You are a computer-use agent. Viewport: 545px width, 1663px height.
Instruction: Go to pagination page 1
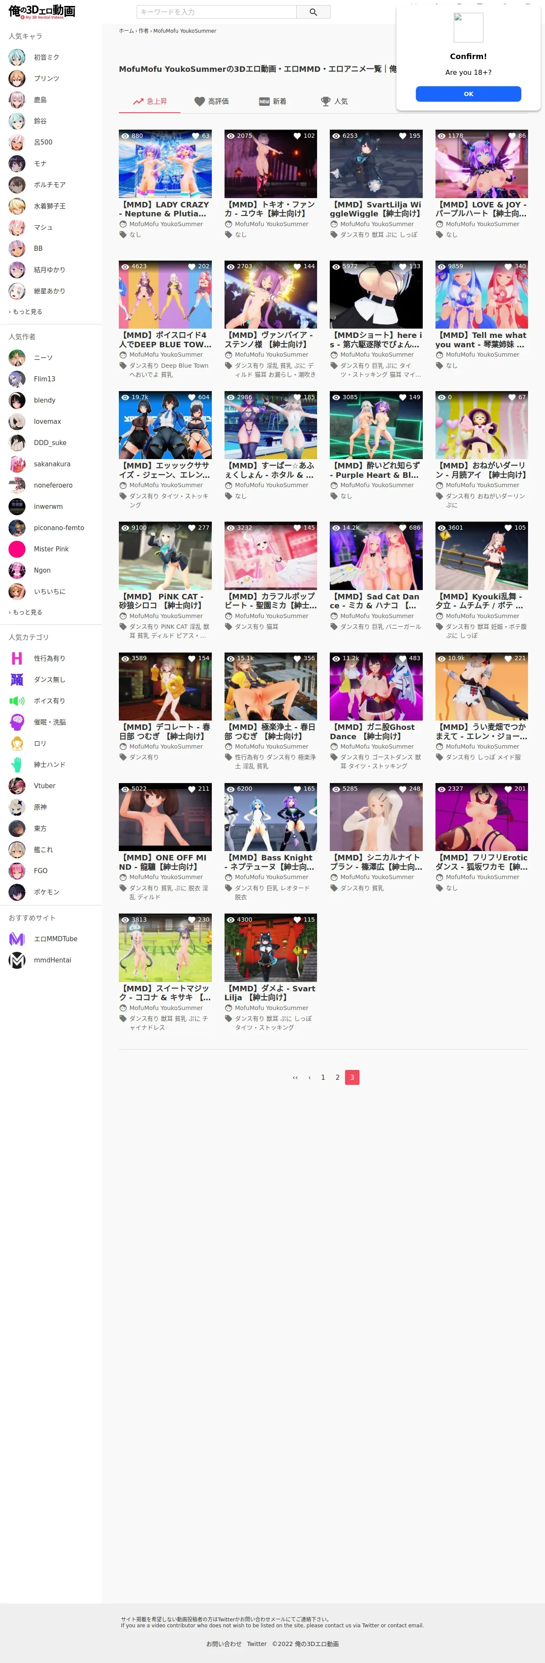click(x=323, y=1078)
